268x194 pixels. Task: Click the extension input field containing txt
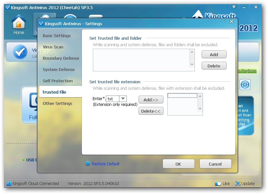point(113,99)
